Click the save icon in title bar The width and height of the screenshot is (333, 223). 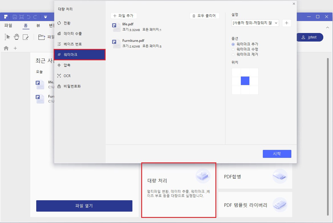[15, 17]
